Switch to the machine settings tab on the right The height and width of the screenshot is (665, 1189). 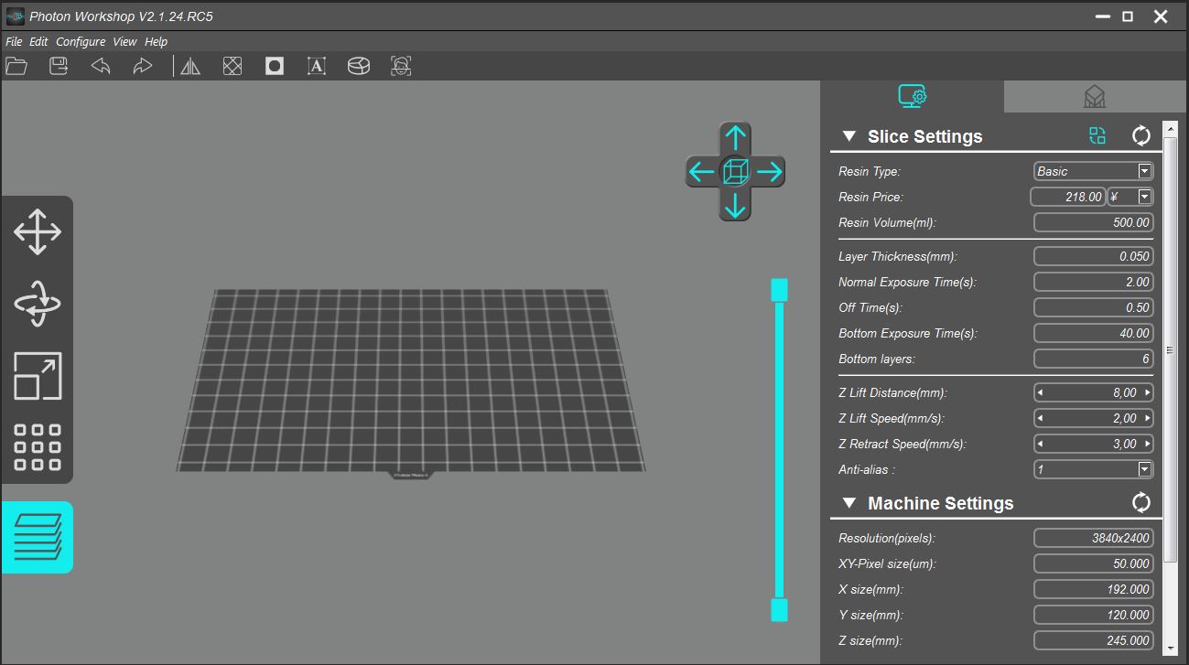point(1094,95)
